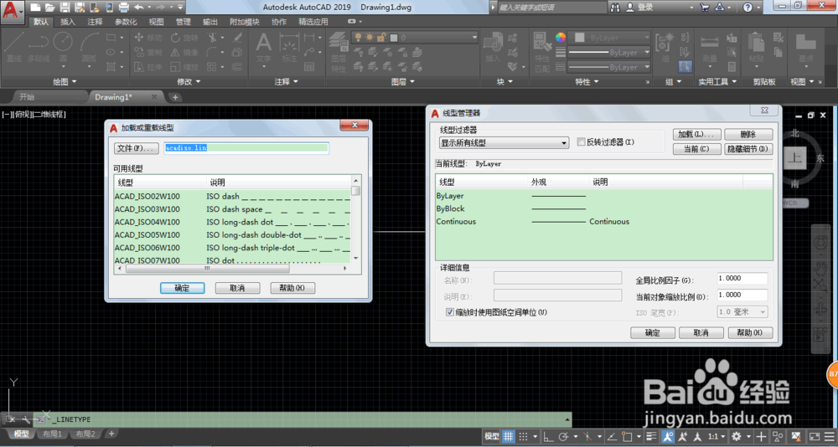Click Match Properties (特性匹配) icon
Image resolution: width=838 pixels, height=447 pixels.
542,52
